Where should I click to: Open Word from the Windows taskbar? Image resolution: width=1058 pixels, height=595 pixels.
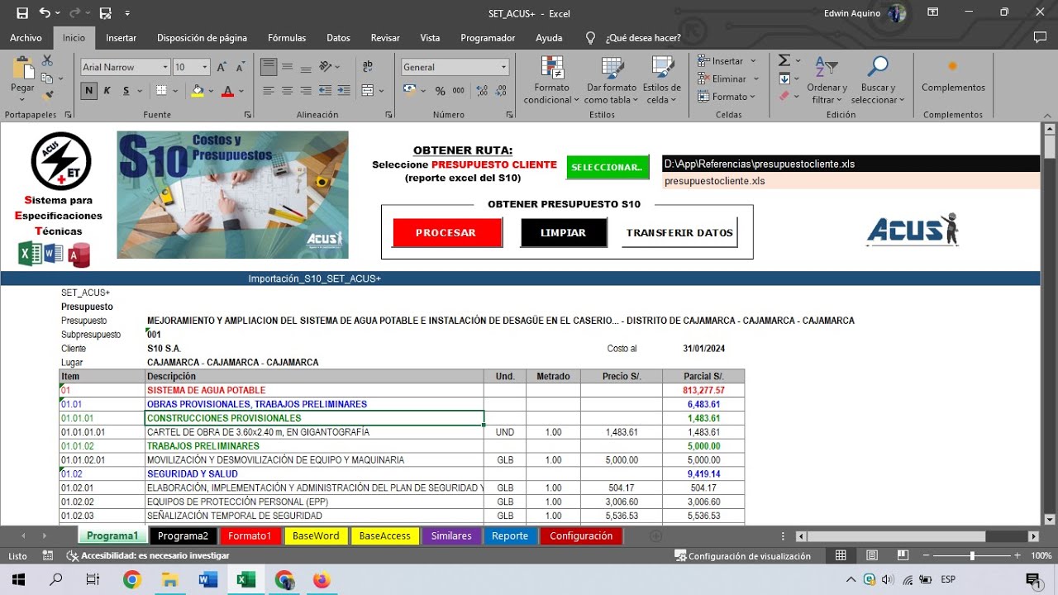[x=208, y=579]
